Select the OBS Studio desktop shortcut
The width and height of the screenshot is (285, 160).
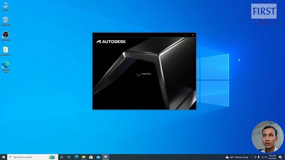click(6, 36)
